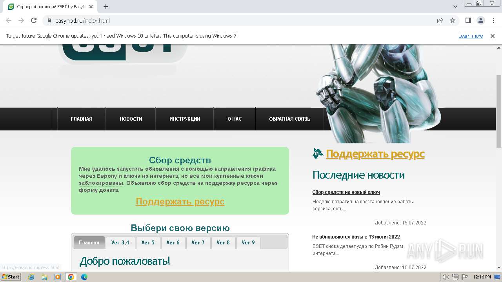Screen dimensions: 502x282
Task: Switch to the Ver 7 tab
Action: click(198, 242)
